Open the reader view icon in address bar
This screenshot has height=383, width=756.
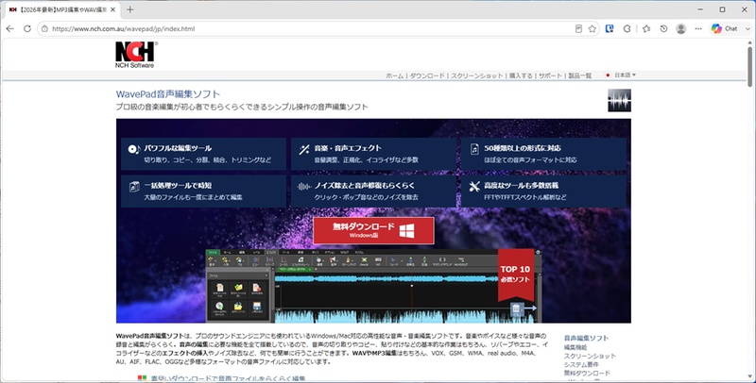(578, 29)
